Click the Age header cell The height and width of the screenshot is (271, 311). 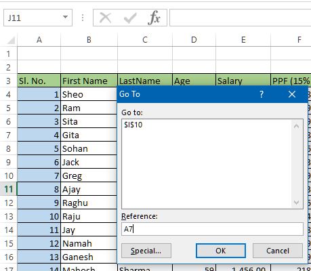[x=194, y=80]
